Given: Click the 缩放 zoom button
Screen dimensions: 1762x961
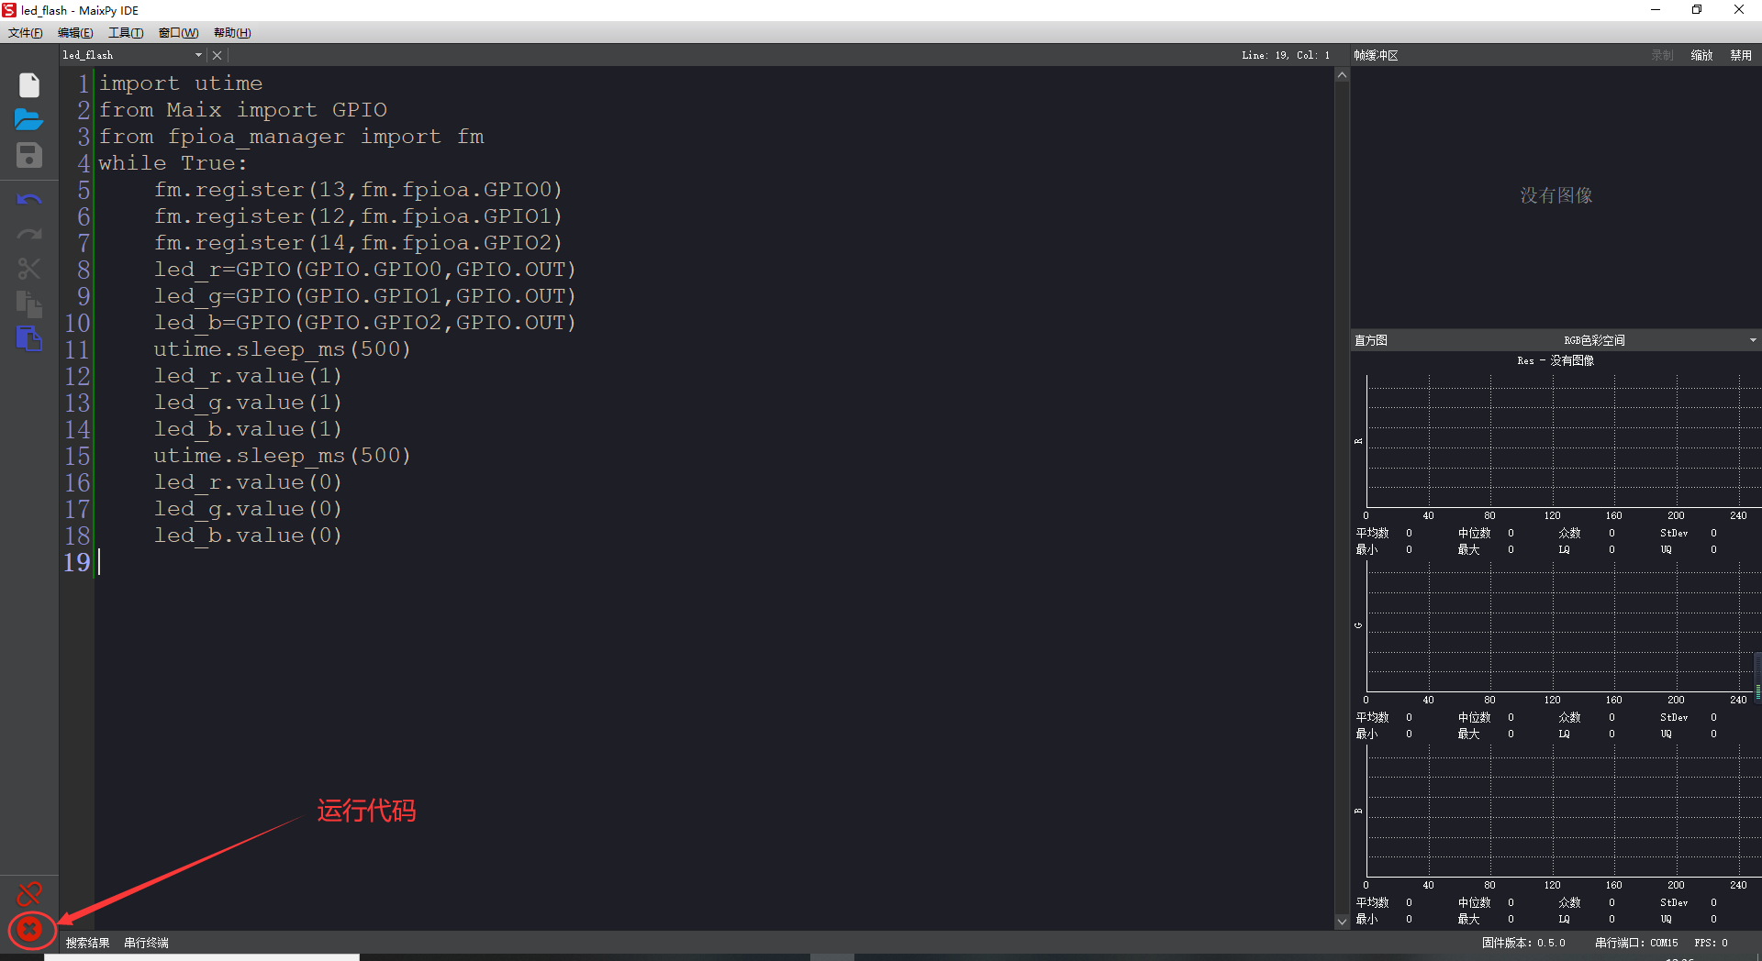Looking at the screenshot, I should click(1701, 55).
